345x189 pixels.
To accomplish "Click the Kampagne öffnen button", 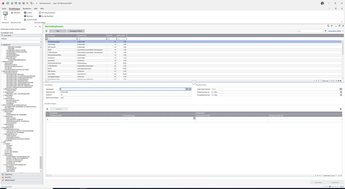I will [76, 31].
